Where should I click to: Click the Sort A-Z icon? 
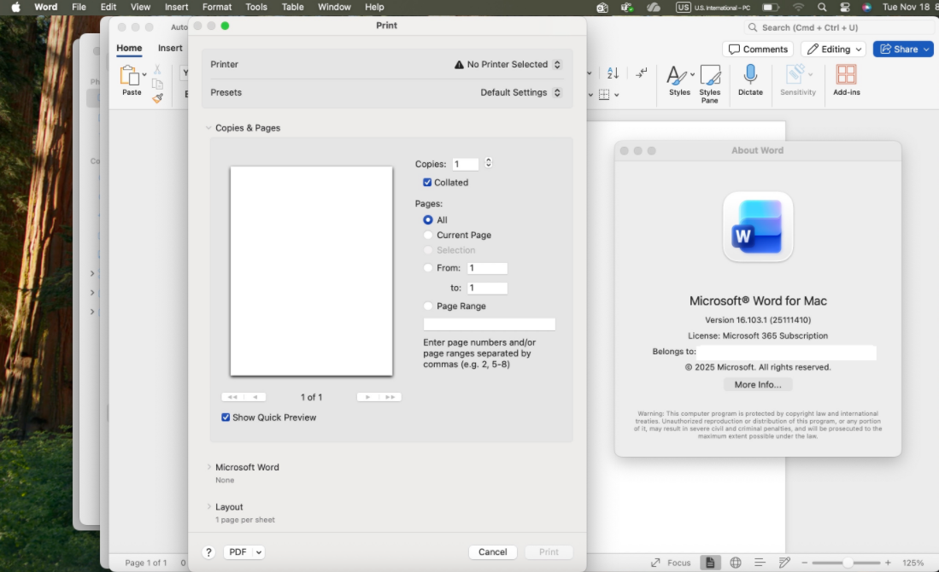click(x=613, y=73)
